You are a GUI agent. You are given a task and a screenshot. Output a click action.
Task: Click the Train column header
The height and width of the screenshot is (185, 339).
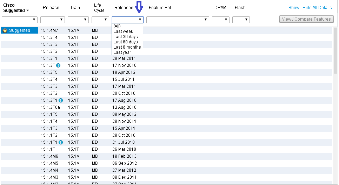(x=75, y=8)
